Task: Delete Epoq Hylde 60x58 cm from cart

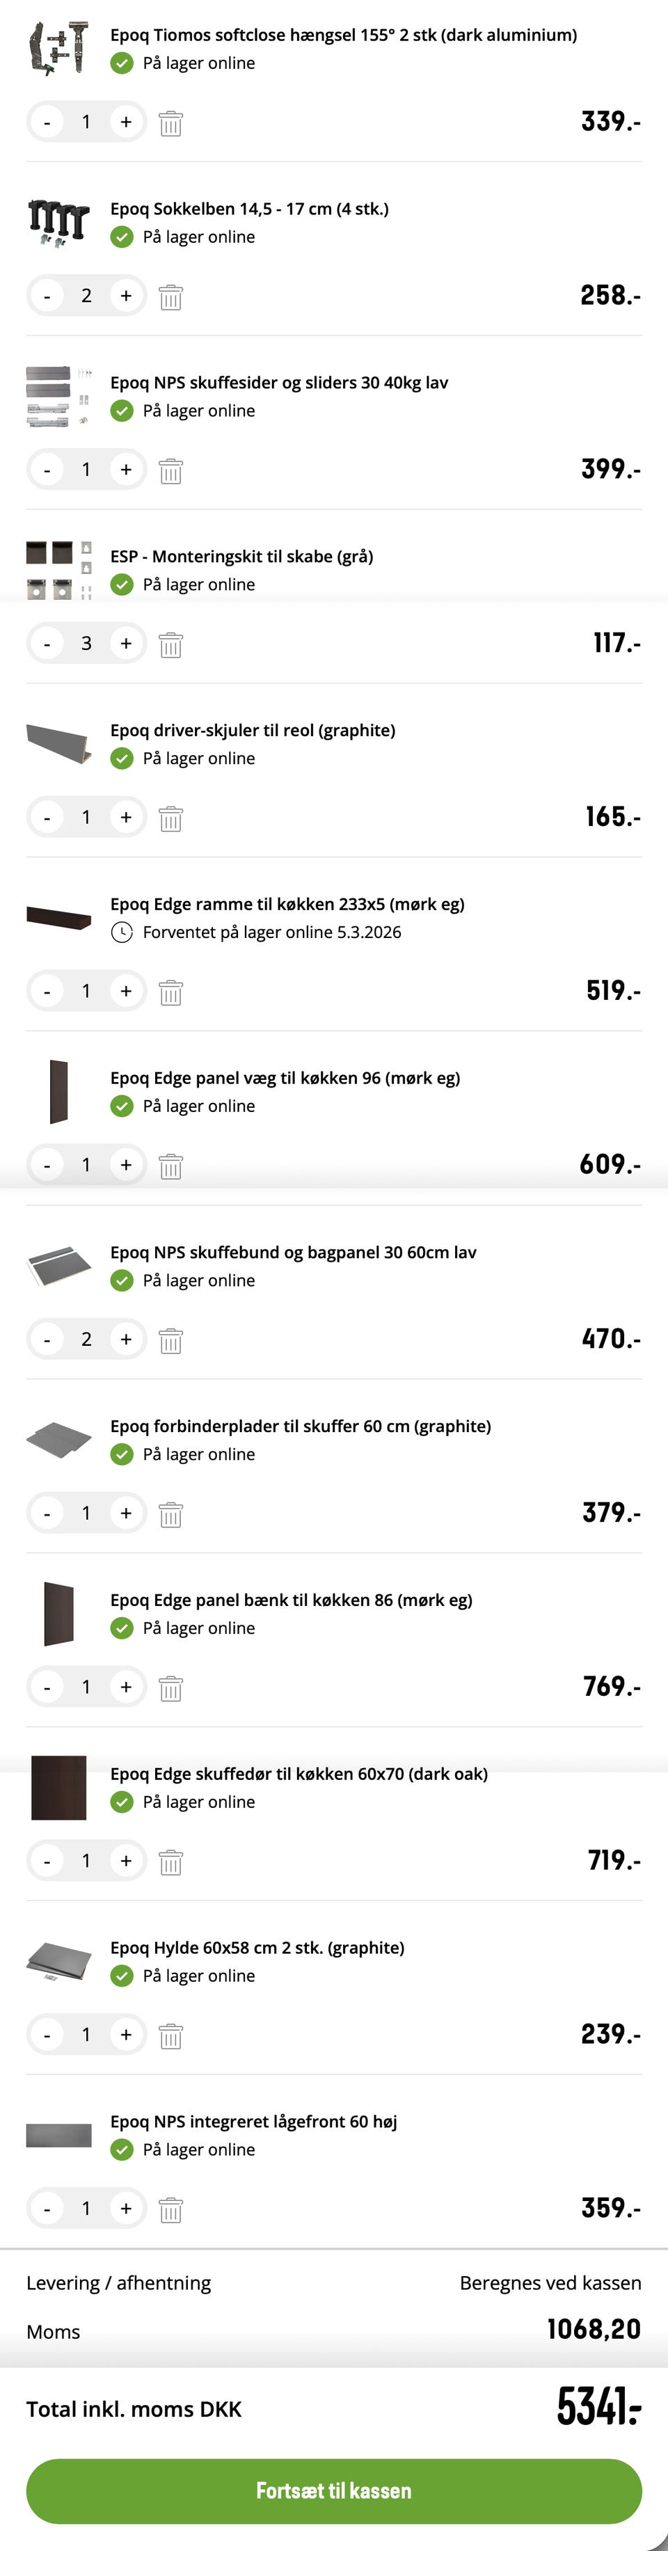Action: 170,2035
